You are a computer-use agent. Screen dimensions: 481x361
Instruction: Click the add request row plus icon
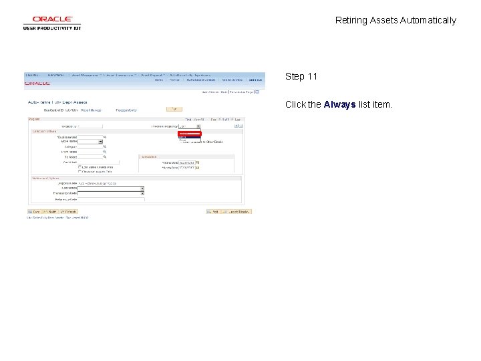point(236,126)
